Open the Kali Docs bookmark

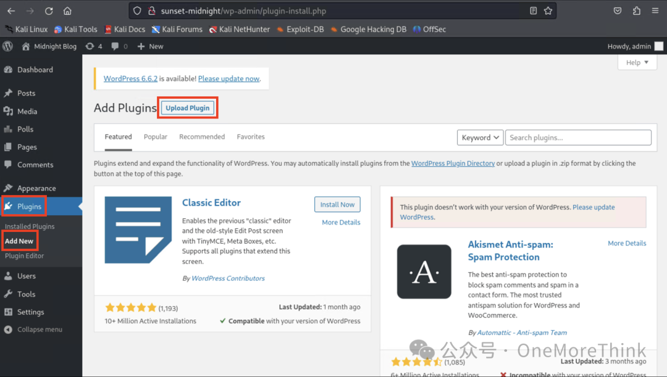point(125,30)
